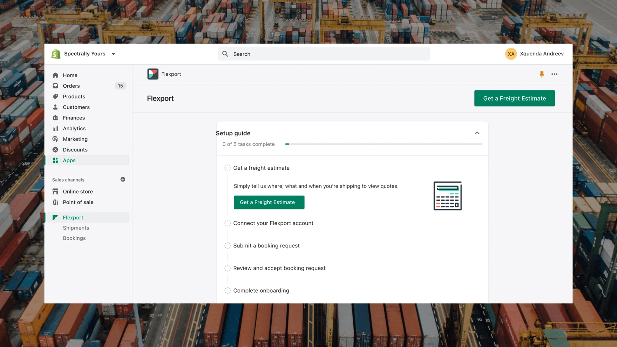Image resolution: width=617 pixels, height=347 pixels.
Task: Click the search magnifier icon
Action: click(x=225, y=54)
